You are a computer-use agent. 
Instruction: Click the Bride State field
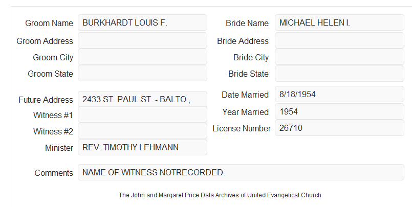pyautogui.click(x=339, y=74)
